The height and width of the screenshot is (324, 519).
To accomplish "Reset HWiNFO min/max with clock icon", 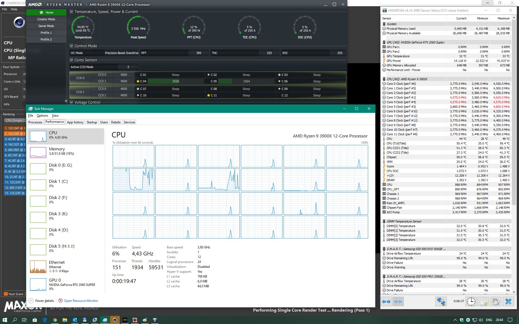I will (x=471, y=302).
